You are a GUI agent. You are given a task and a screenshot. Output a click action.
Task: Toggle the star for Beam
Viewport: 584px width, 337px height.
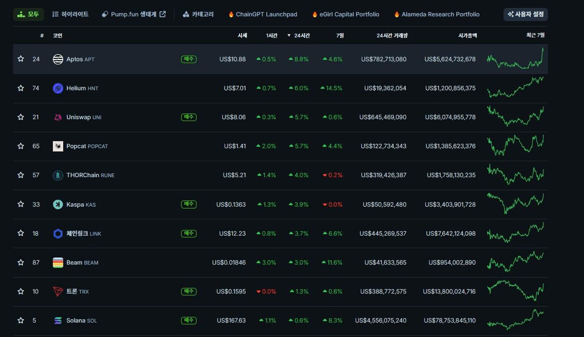coord(21,262)
